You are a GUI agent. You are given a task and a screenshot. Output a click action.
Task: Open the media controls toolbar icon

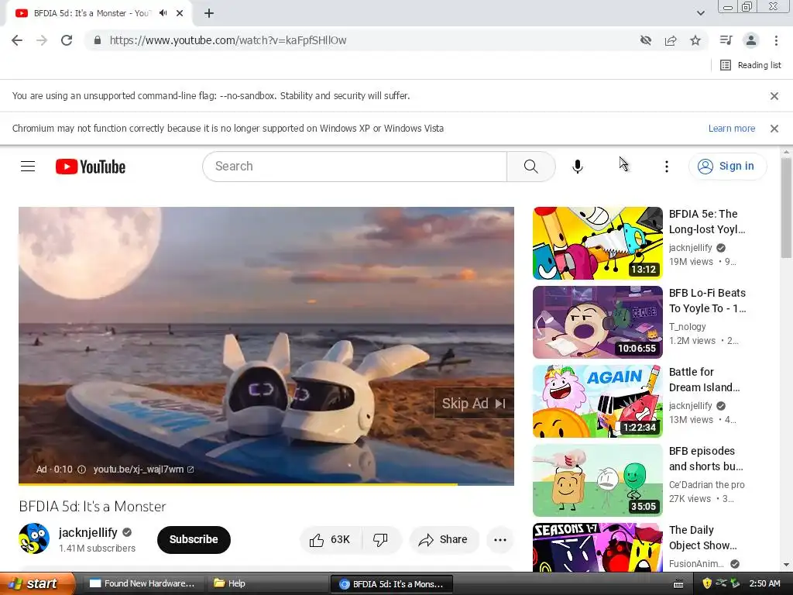click(726, 40)
